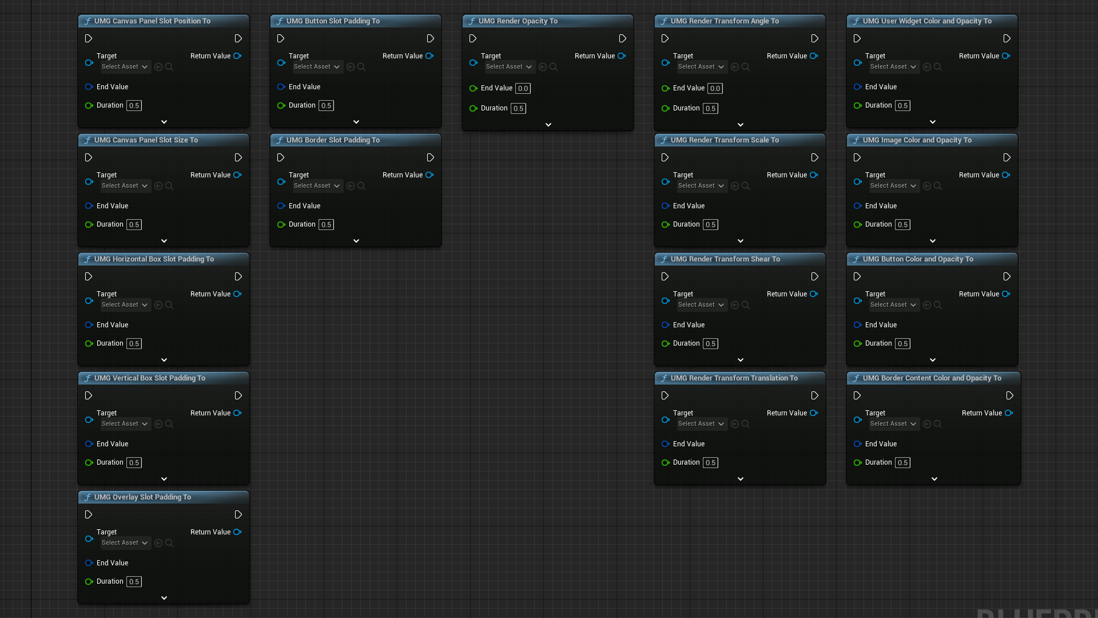Image resolution: width=1098 pixels, height=618 pixels.
Task: Open Select Asset dropdown in UMG User Widget Color and Opacity To
Action: click(x=893, y=67)
